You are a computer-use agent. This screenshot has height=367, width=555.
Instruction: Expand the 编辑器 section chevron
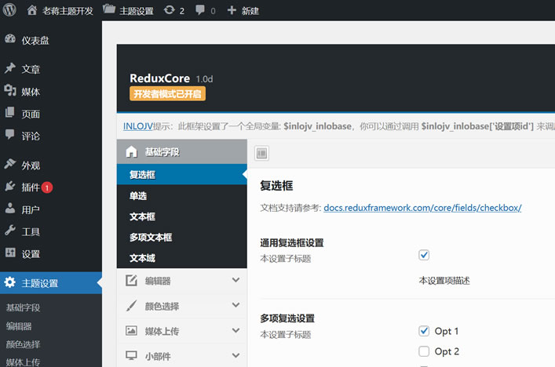(x=236, y=280)
